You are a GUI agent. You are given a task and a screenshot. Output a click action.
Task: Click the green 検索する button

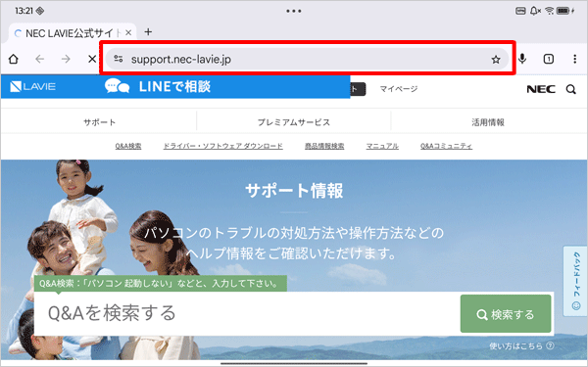pos(506,314)
